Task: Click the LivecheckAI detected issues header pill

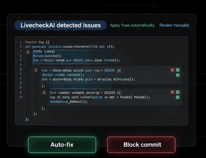Action: (60, 25)
